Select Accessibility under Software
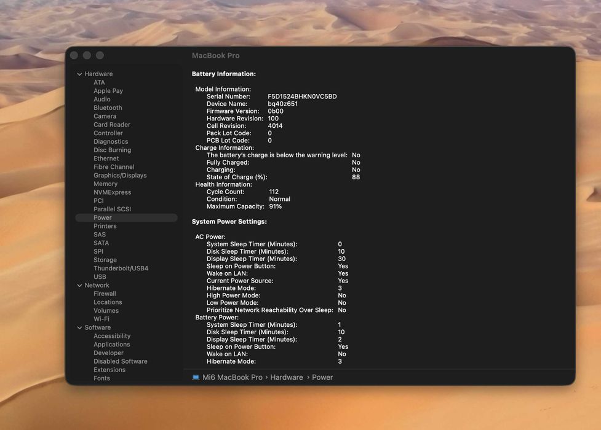 (112, 336)
